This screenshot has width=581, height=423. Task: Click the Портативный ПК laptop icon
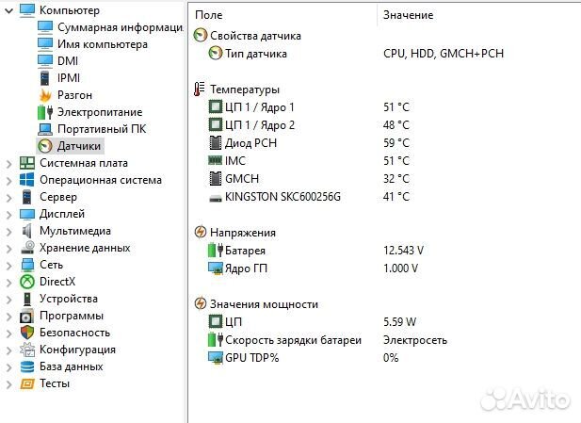pos(45,129)
